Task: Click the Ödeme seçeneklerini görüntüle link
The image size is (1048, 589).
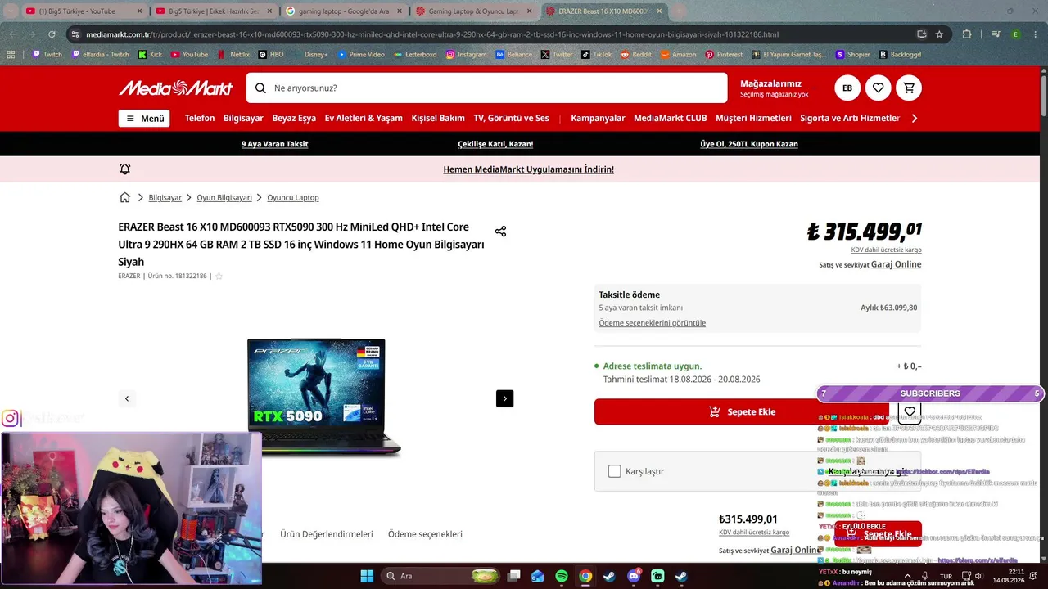Action: click(652, 323)
